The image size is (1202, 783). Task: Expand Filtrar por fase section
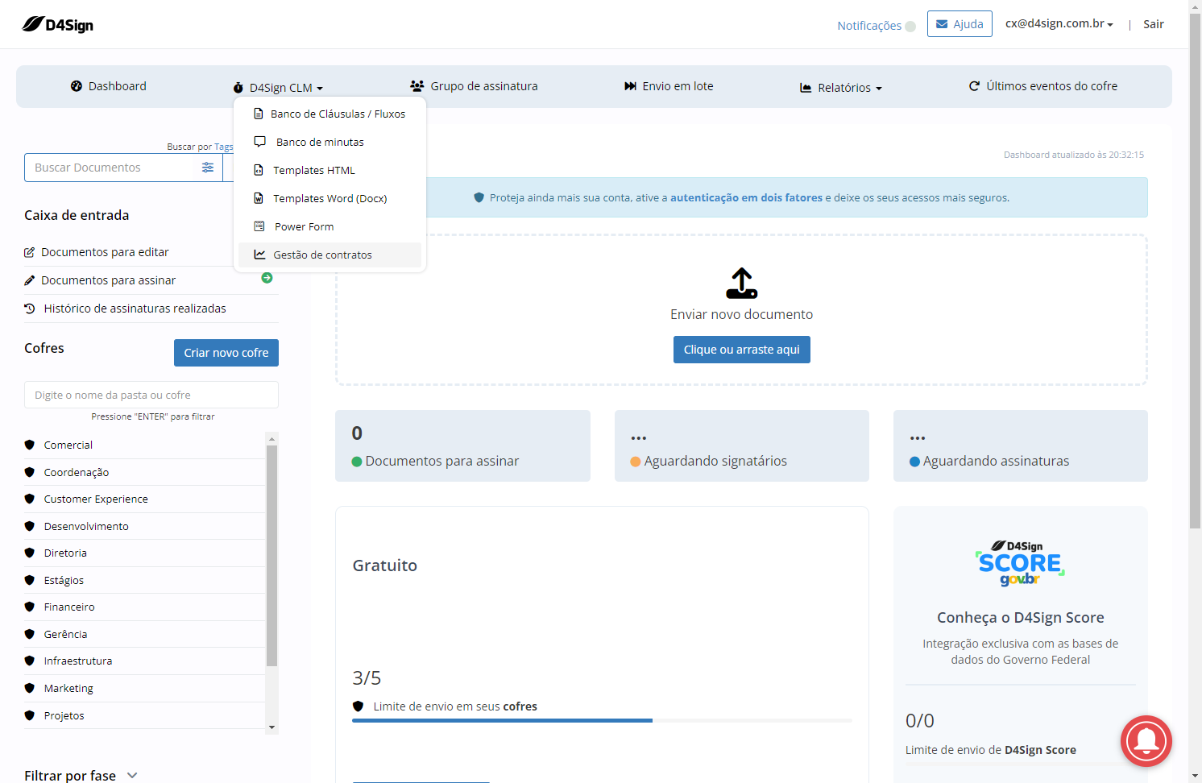81,776
